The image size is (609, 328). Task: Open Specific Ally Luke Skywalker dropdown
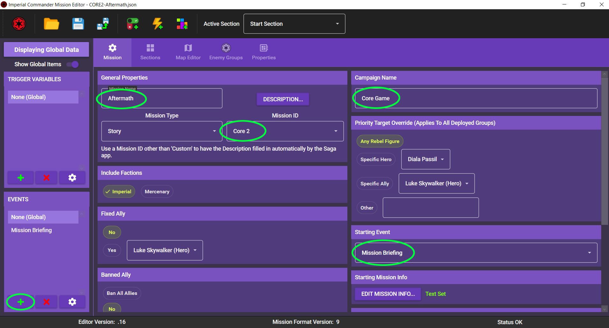[x=437, y=183]
